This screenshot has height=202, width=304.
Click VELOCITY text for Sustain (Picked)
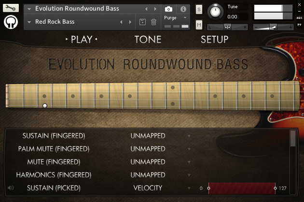pyautogui.click(x=148, y=188)
